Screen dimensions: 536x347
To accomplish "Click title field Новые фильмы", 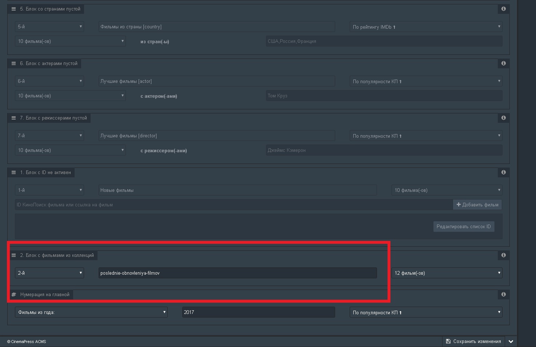I will [x=238, y=190].
